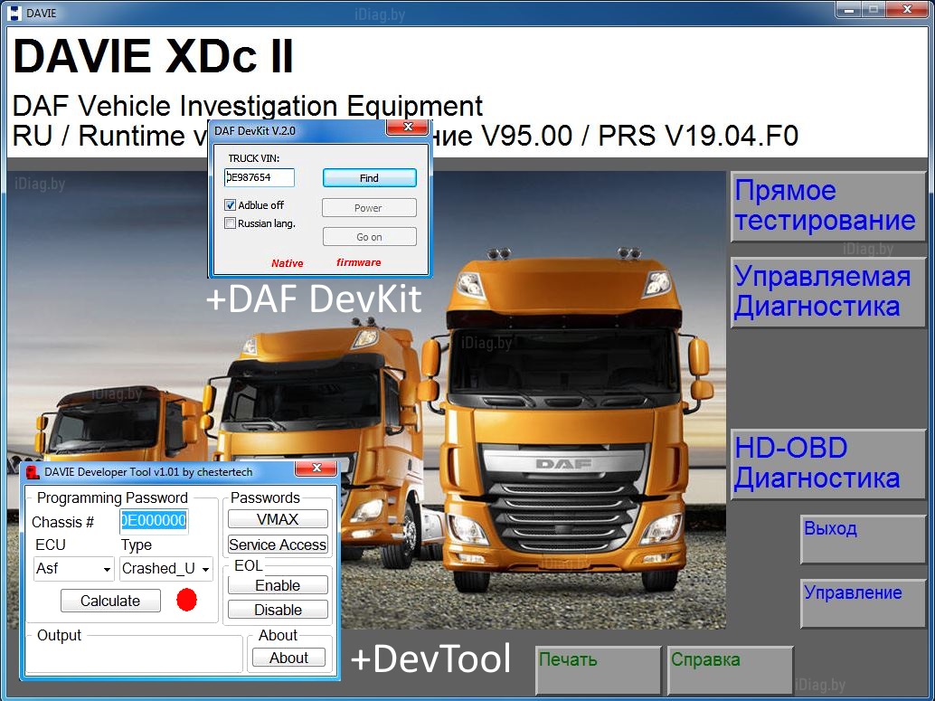Click the Service Access button
Image resolution: width=935 pixels, height=701 pixels.
(x=278, y=545)
